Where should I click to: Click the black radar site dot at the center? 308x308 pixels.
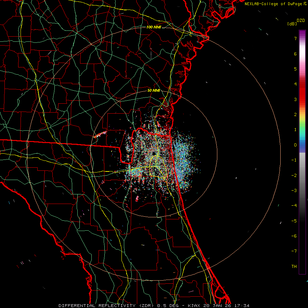click(x=154, y=153)
